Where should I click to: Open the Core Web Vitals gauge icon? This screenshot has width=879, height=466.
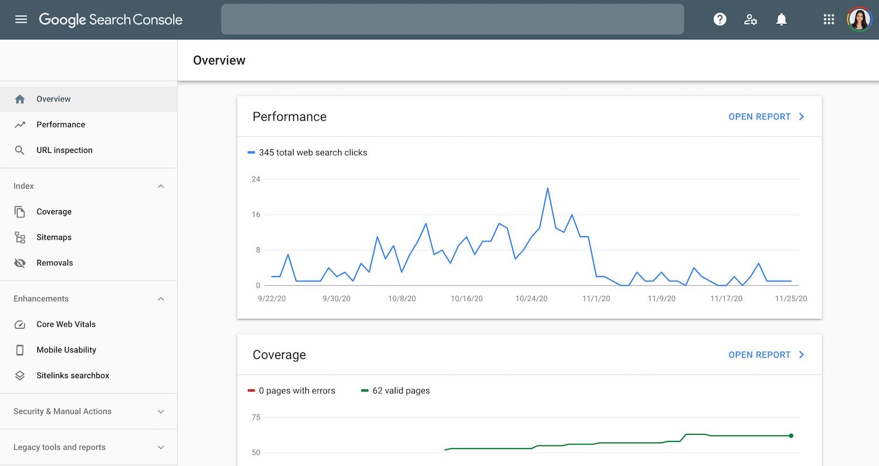pos(20,324)
